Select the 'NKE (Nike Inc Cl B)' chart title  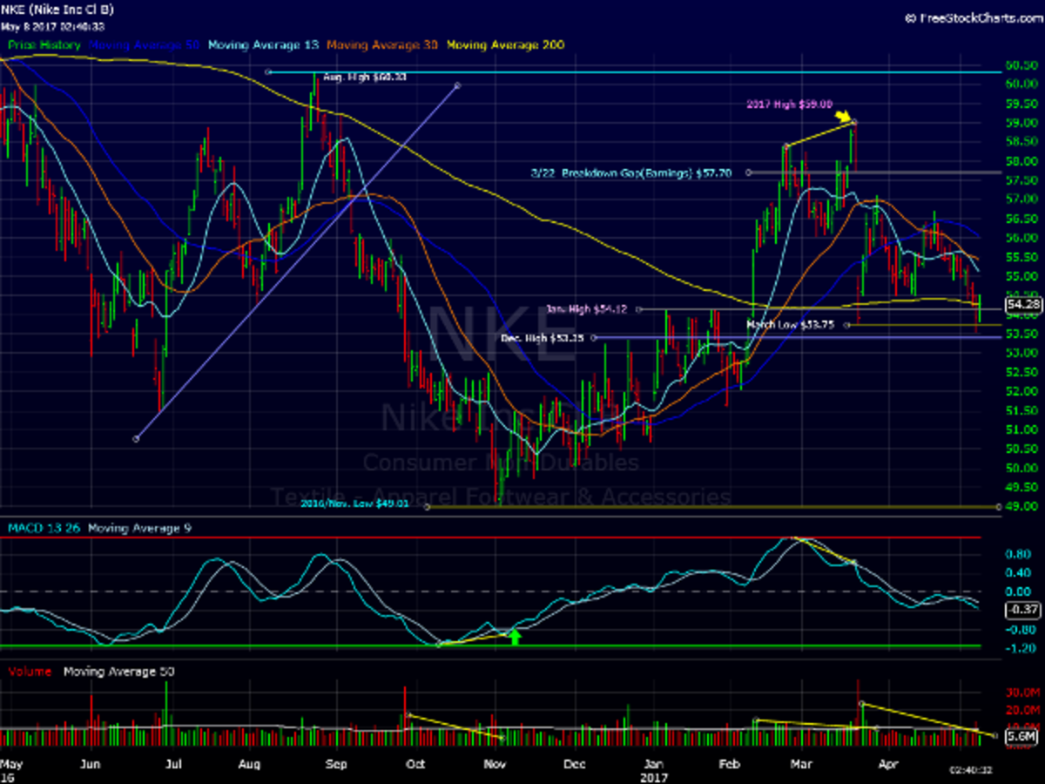tap(57, 10)
